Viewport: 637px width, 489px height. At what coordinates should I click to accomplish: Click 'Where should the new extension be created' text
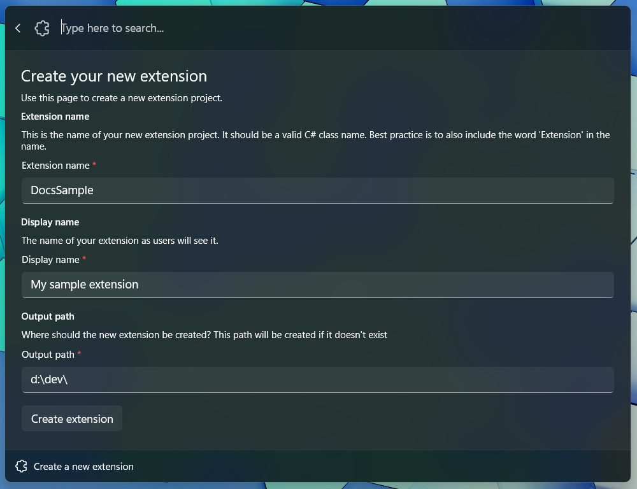[204, 335]
